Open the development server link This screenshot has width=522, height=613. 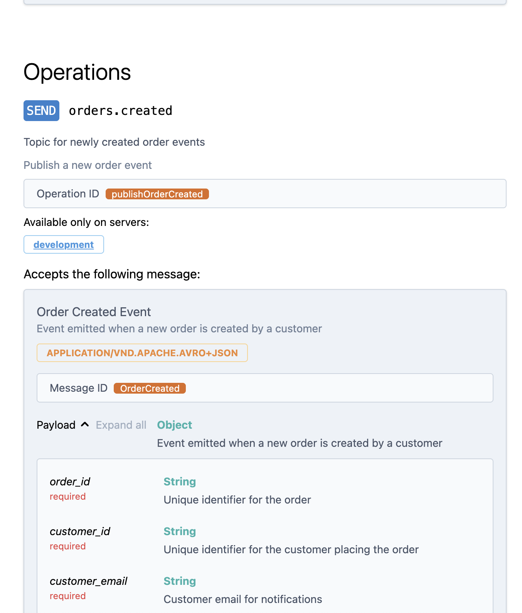point(64,245)
